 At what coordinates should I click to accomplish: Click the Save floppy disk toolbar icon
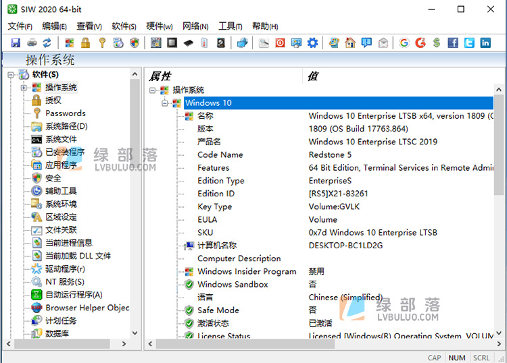(16, 43)
